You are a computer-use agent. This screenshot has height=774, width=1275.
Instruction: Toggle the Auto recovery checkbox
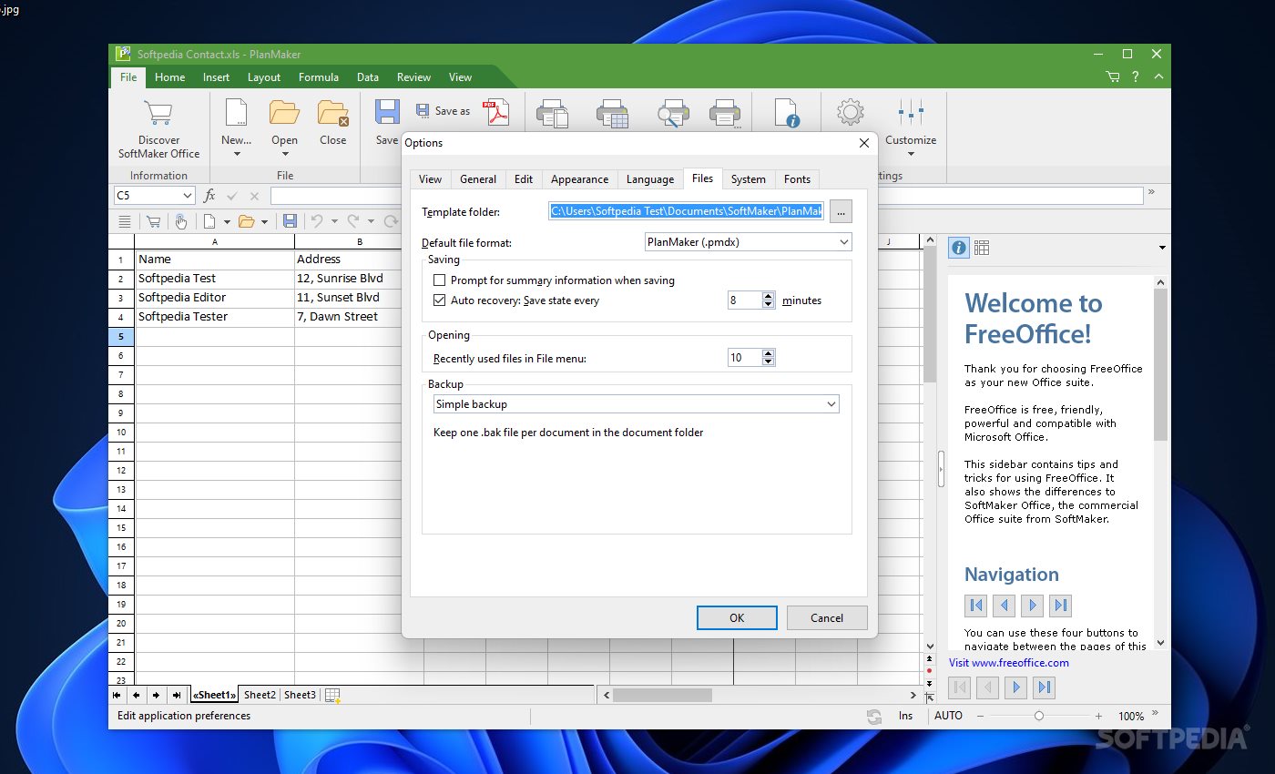pos(440,300)
